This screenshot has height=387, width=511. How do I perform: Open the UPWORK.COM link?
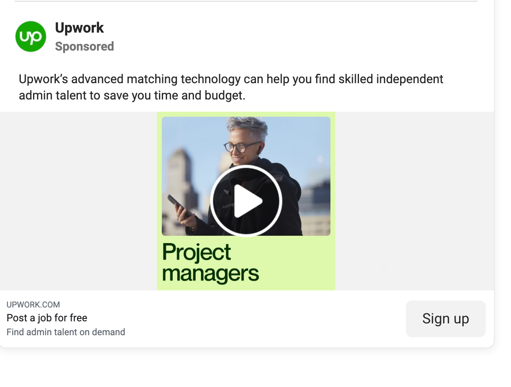pyautogui.click(x=33, y=305)
